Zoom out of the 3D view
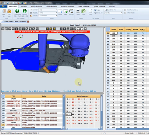Viewport: 149px width, 135px height. (x=37, y=29)
